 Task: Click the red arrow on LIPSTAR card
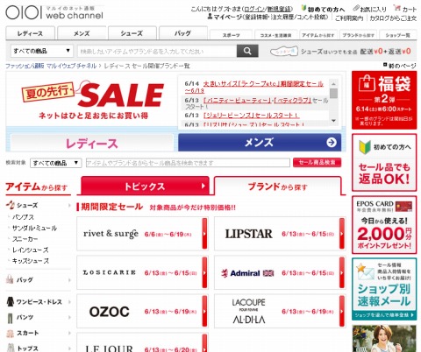click(342, 234)
